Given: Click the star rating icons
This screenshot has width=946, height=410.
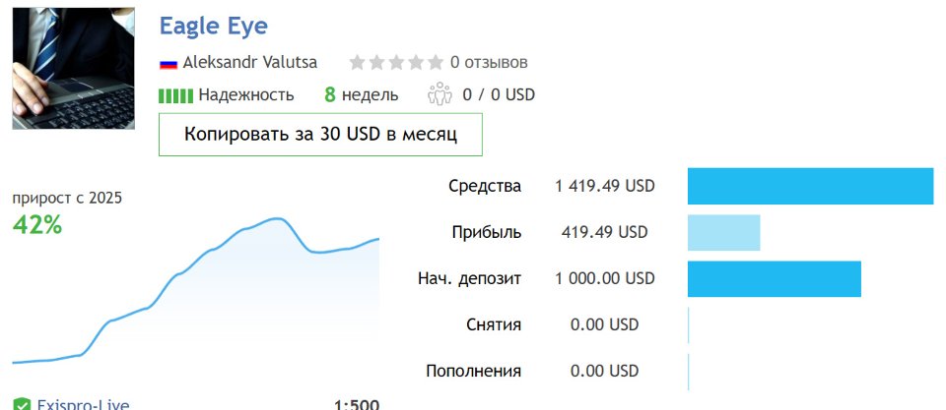Looking at the screenshot, I should click(x=395, y=63).
